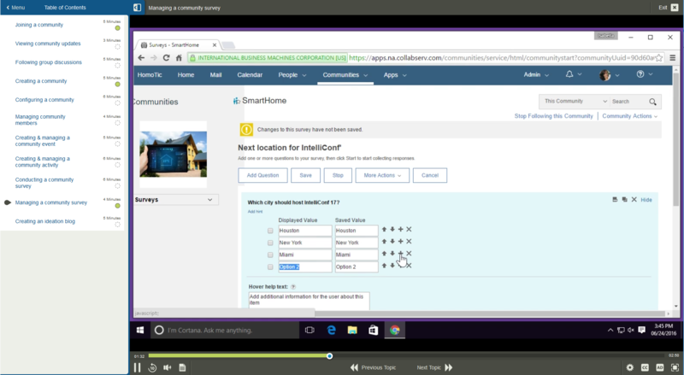Click Stop Following this Community
The width and height of the screenshot is (684, 375).
pyautogui.click(x=553, y=116)
